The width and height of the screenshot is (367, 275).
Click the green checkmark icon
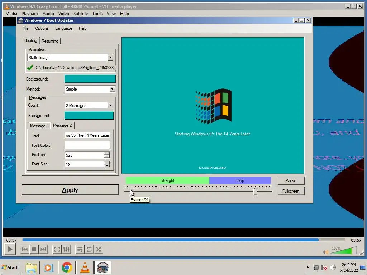(x=30, y=68)
